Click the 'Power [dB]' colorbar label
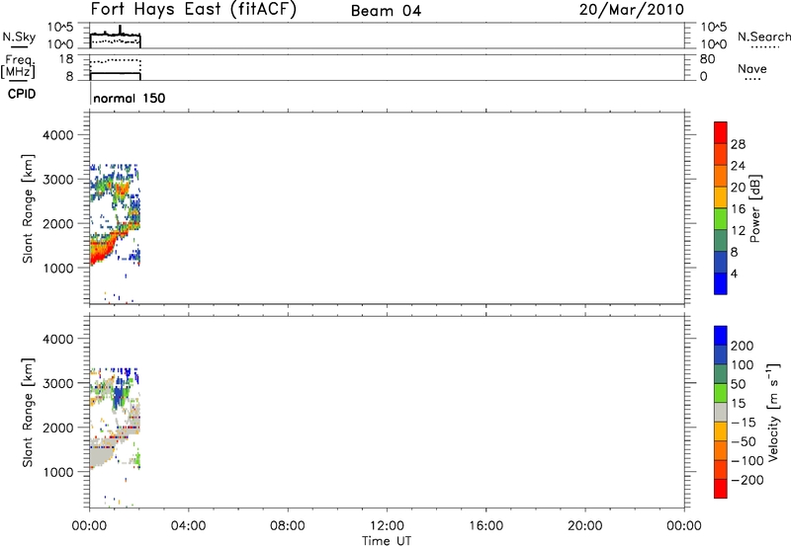Viewport: 791px width, 547px height. (x=755, y=208)
